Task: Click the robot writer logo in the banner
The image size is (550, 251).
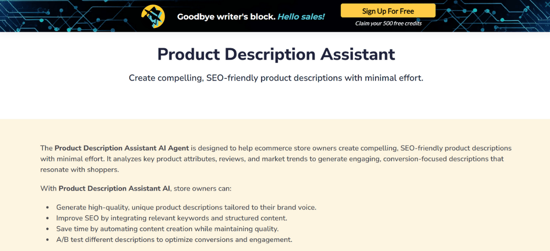Action: pos(153,16)
